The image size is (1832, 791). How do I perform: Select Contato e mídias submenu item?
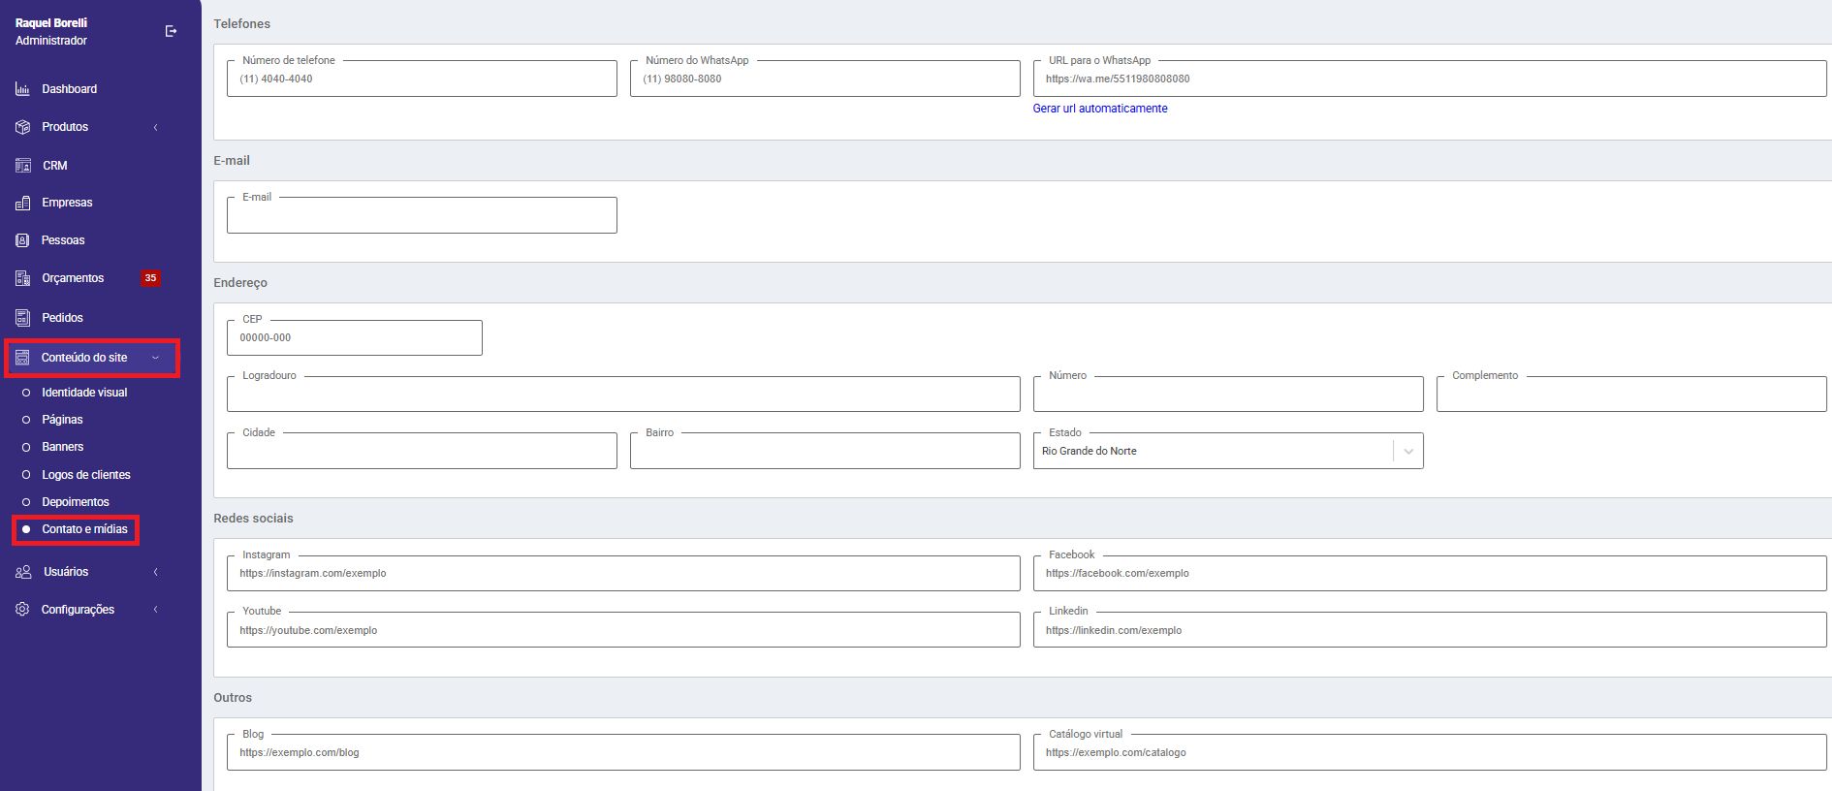pyautogui.click(x=84, y=529)
